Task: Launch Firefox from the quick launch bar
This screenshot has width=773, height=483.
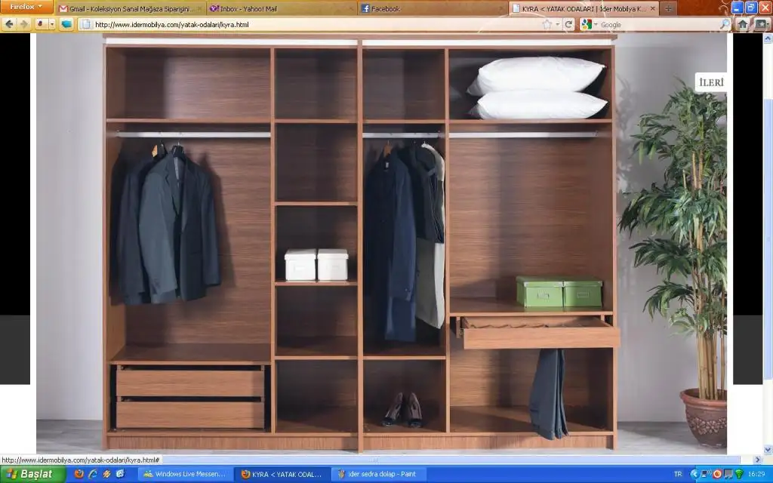Action: point(79,474)
